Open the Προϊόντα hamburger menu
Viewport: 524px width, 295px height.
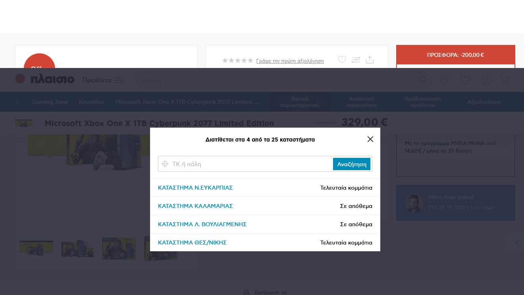point(103,80)
